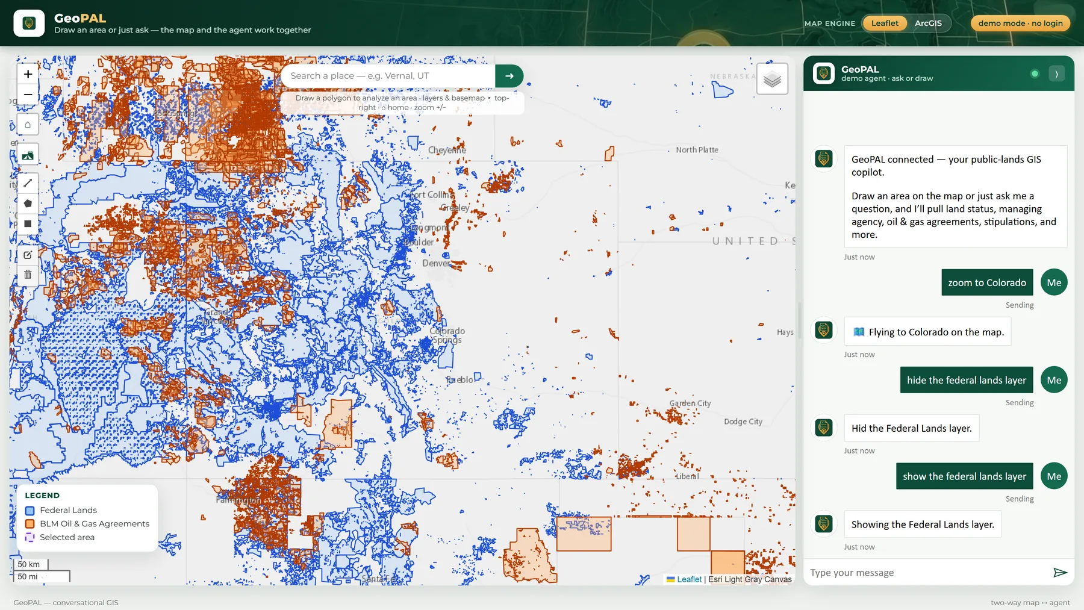Screen dimensions: 1084x610
Task: Zoom in on the map
Action: point(28,74)
